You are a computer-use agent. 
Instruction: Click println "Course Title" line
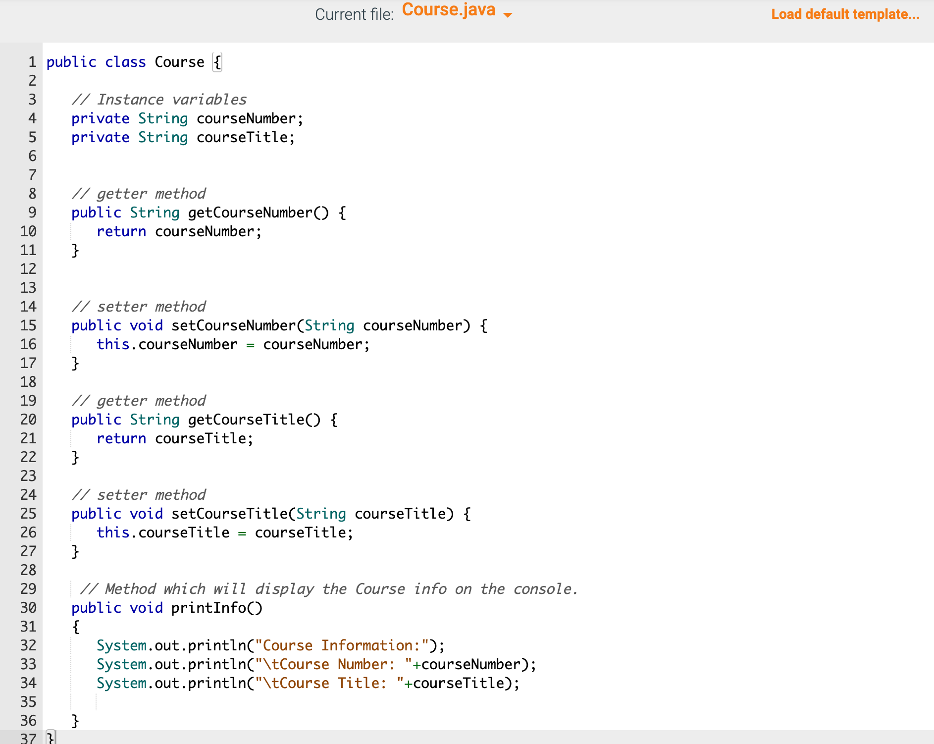308,683
